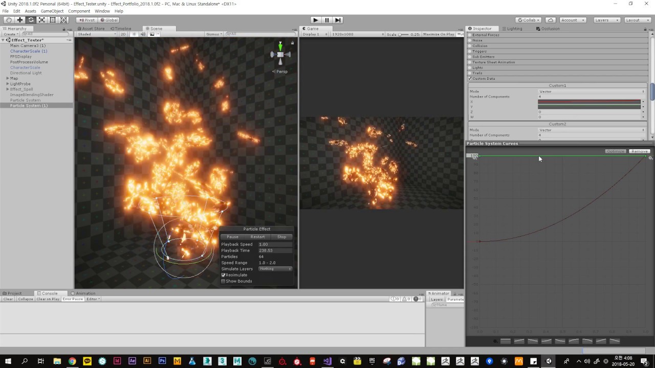Open the Component menu

pyautogui.click(x=79, y=11)
